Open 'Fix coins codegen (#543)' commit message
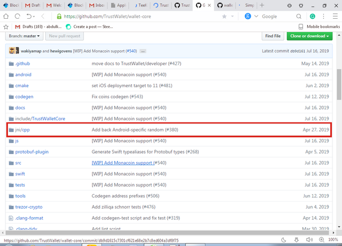Screen dimensions: 342x246 [x=117, y=97]
